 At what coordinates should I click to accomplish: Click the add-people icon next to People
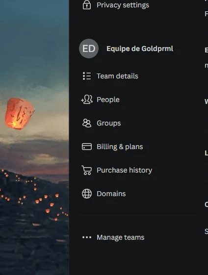click(x=87, y=100)
